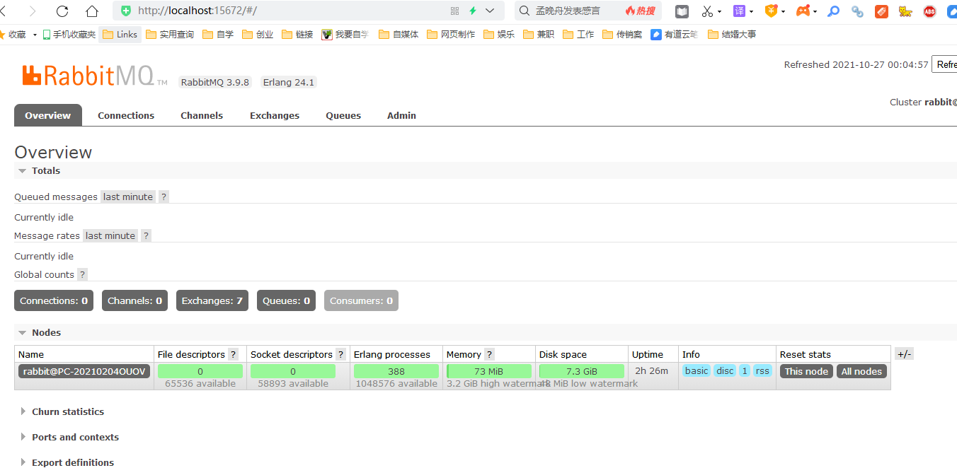Click the red hot search (热搜) badge

pyautogui.click(x=640, y=11)
